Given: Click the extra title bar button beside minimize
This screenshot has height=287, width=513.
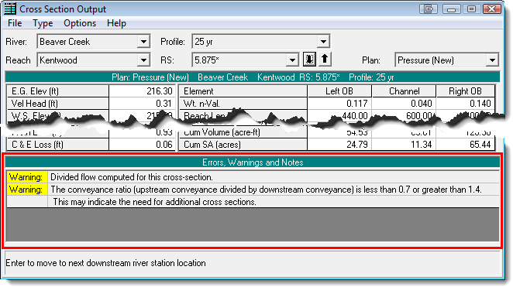Looking at the screenshot, I should pos(429,9).
